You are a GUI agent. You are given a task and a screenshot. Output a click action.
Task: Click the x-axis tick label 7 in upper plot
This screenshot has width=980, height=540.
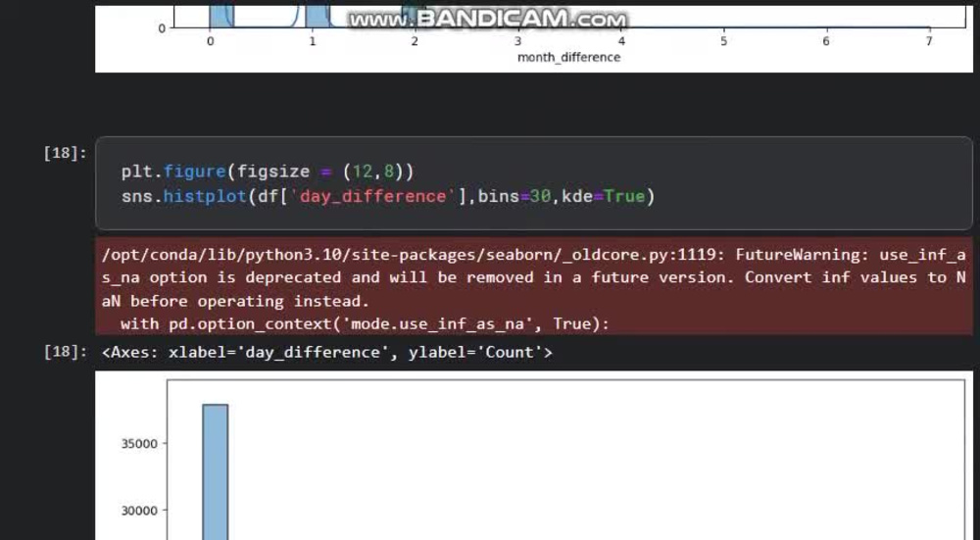929,41
